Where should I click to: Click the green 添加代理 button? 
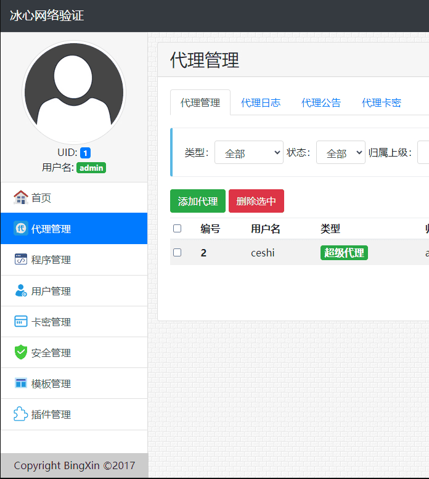(198, 201)
